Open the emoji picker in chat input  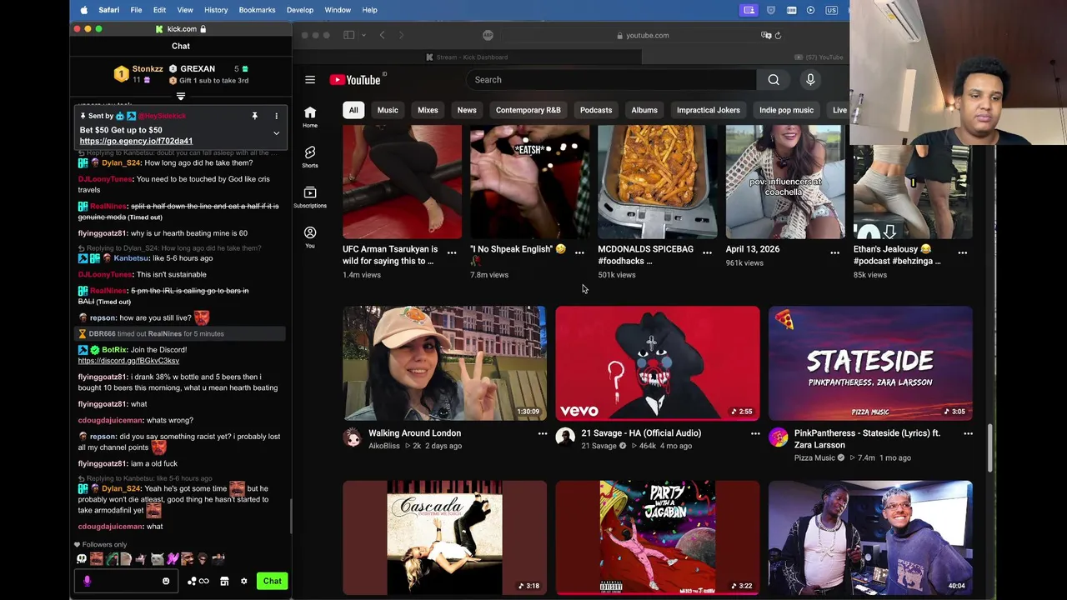(x=166, y=581)
